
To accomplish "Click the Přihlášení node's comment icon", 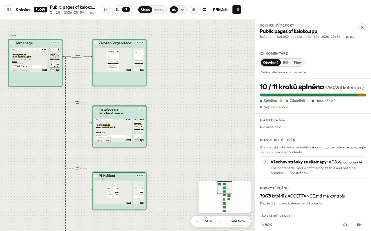I will pos(96,176).
